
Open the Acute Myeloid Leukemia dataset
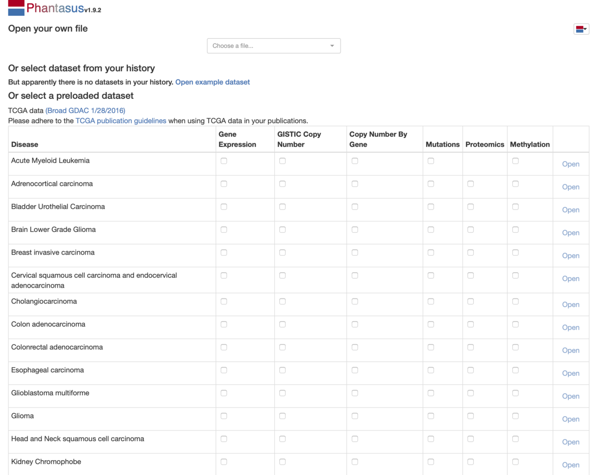click(570, 164)
